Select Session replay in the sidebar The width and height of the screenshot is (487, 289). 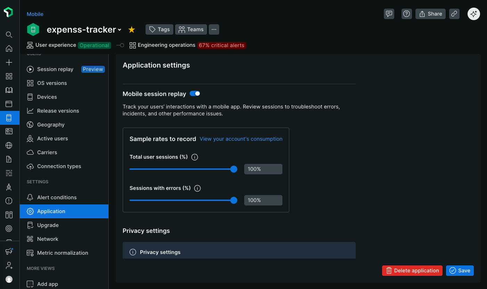(55, 69)
